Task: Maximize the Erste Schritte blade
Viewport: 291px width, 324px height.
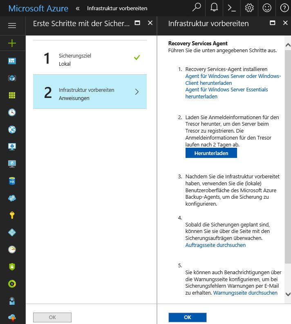Action: tap(137, 23)
